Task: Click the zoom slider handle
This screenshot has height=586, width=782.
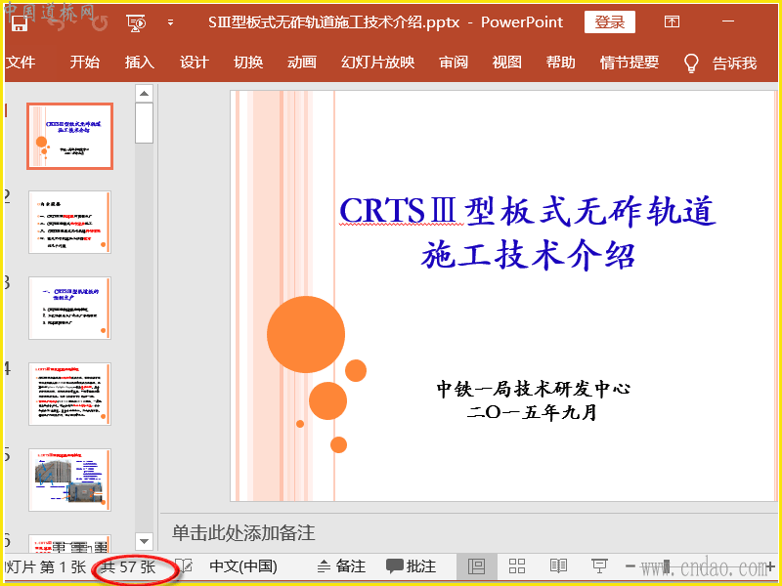Action: tap(668, 566)
